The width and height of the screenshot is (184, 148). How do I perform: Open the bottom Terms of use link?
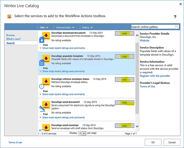pos(15,142)
